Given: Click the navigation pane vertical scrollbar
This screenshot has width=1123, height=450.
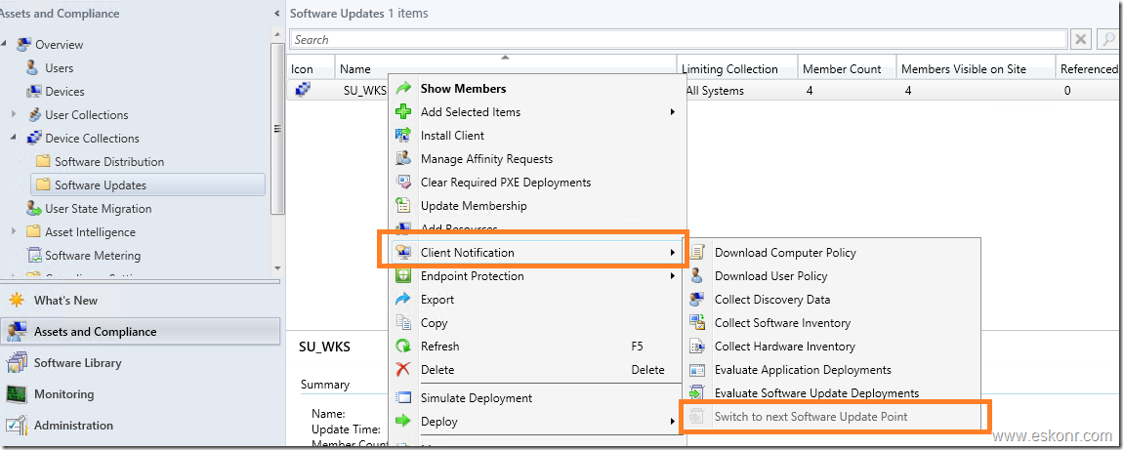Looking at the screenshot, I should (x=278, y=127).
